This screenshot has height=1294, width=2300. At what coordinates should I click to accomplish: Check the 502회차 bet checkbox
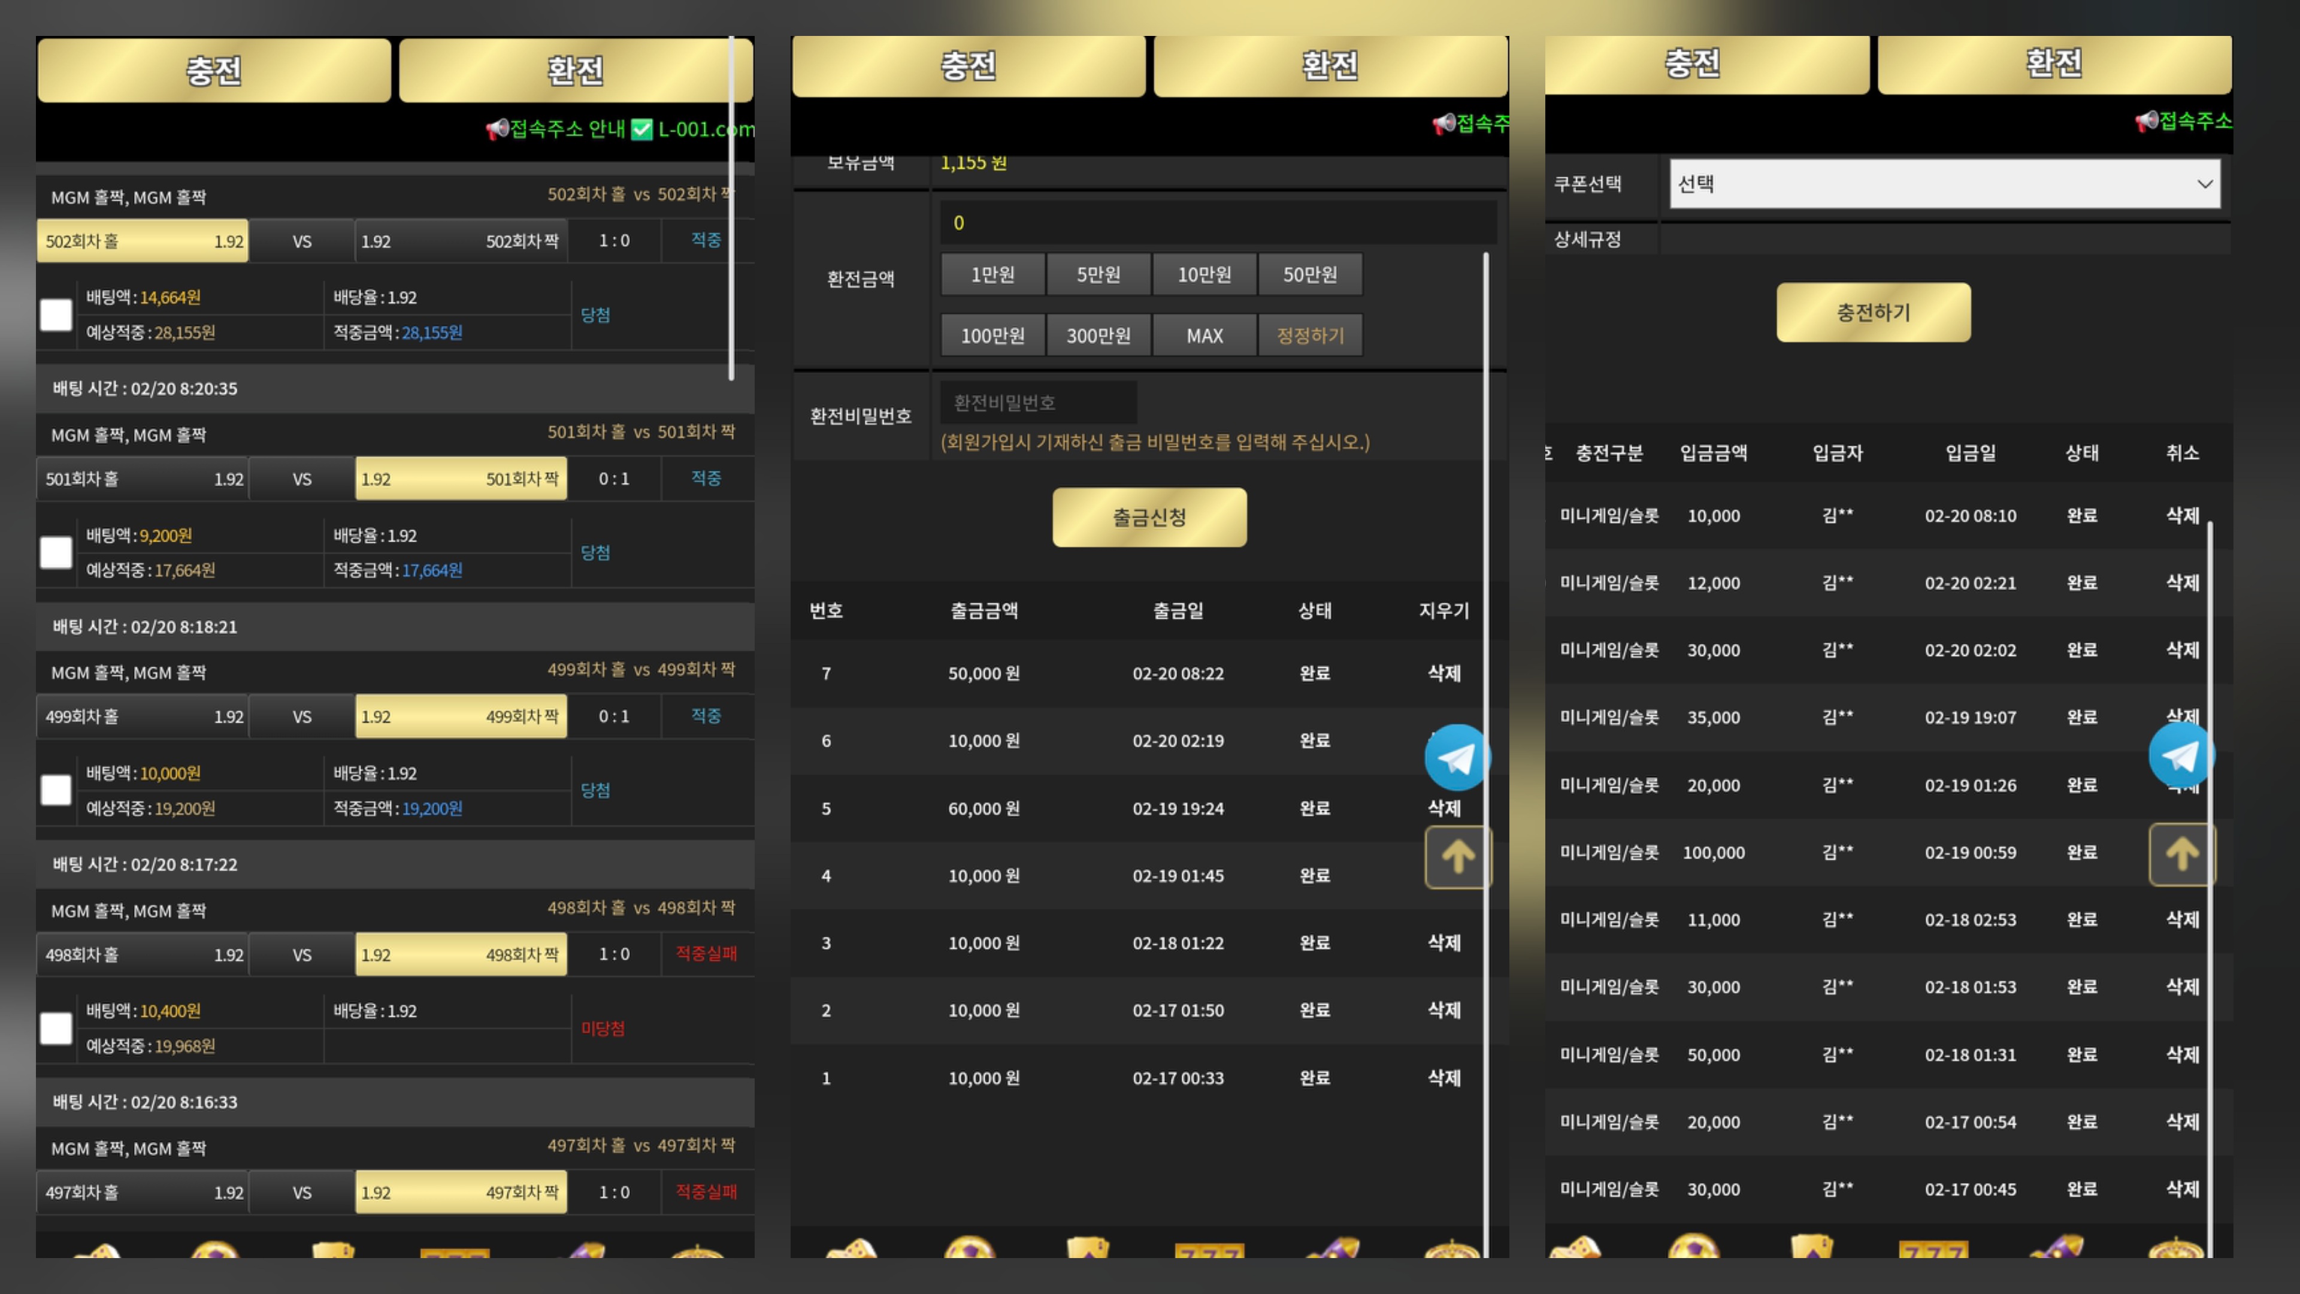[56, 315]
